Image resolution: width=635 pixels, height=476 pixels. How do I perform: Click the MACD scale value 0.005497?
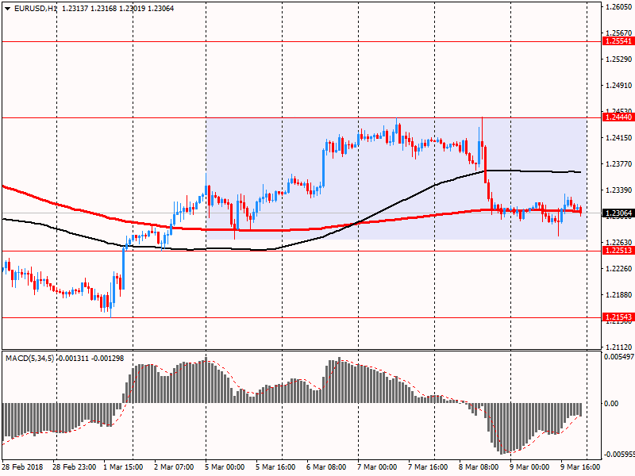click(x=619, y=357)
